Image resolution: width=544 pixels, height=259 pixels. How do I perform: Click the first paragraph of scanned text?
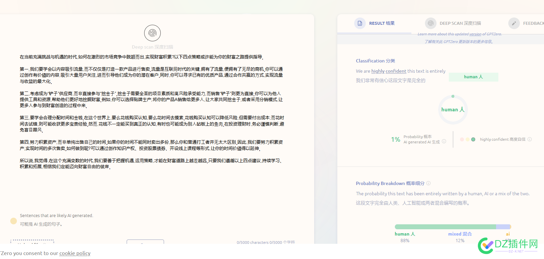click(142, 57)
